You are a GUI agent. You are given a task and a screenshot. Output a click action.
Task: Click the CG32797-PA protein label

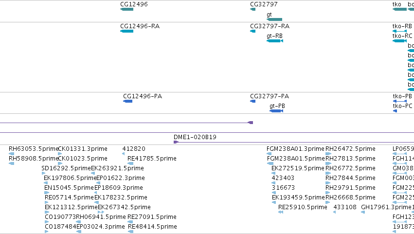coord(270,96)
